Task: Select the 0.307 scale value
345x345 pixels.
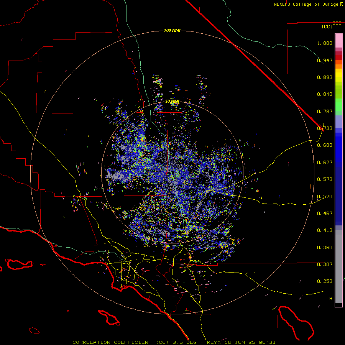Action: tap(325, 264)
